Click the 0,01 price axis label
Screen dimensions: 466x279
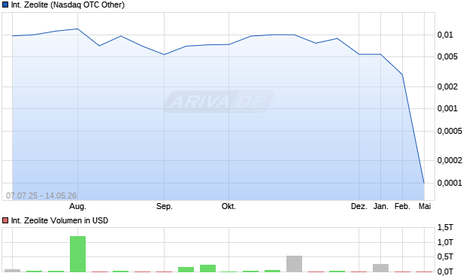(445, 35)
